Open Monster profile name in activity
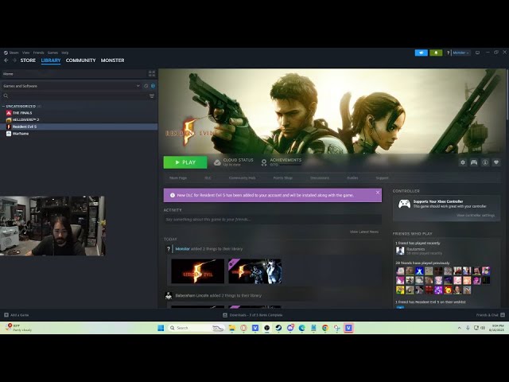 tap(182, 249)
